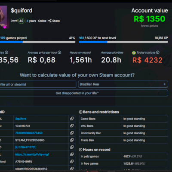The image size is (172, 172).
Task: Click the R$ 1350 account value
Action: click(150, 19)
